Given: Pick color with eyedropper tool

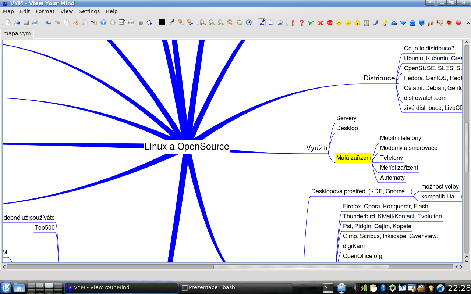Looking at the screenshot, I should tap(171, 22).
